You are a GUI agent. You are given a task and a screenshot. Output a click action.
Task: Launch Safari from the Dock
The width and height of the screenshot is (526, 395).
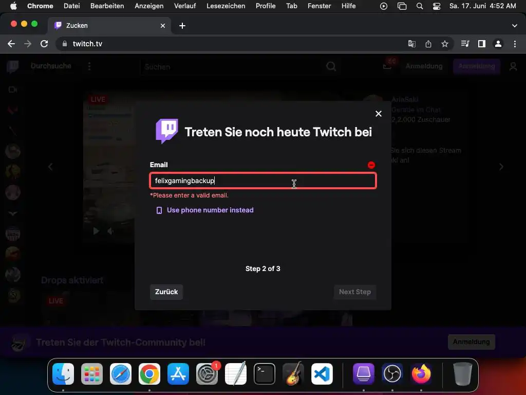coord(120,374)
